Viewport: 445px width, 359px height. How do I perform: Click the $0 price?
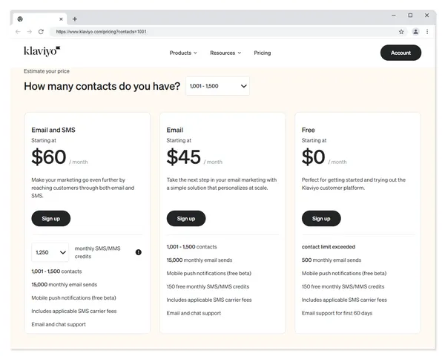point(313,157)
